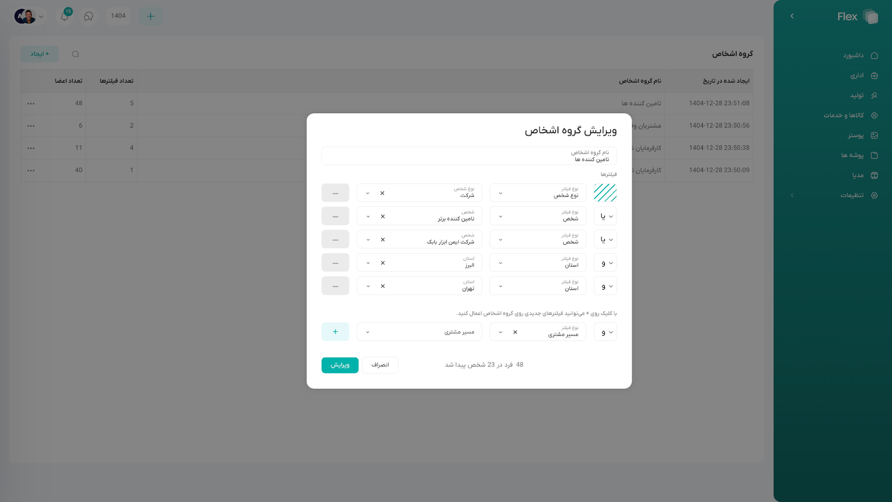
Task: Expand the تنظیمات submenu arrow in sidebar
Action: [792, 195]
